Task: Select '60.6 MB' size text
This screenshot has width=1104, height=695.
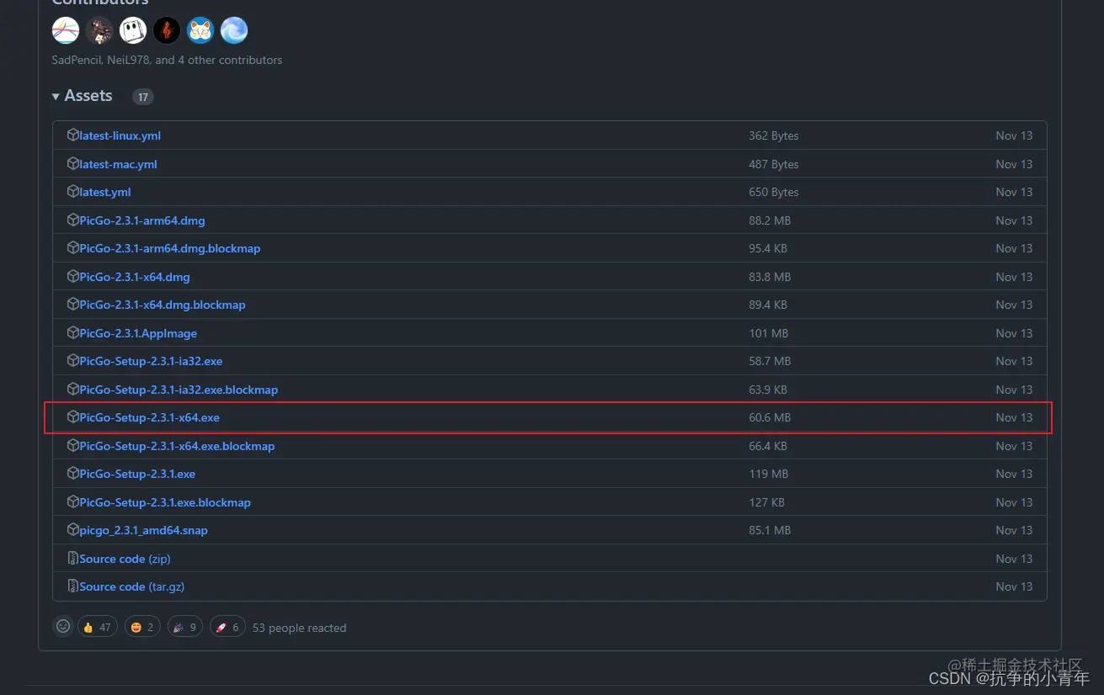Action: pyautogui.click(x=770, y=417)
